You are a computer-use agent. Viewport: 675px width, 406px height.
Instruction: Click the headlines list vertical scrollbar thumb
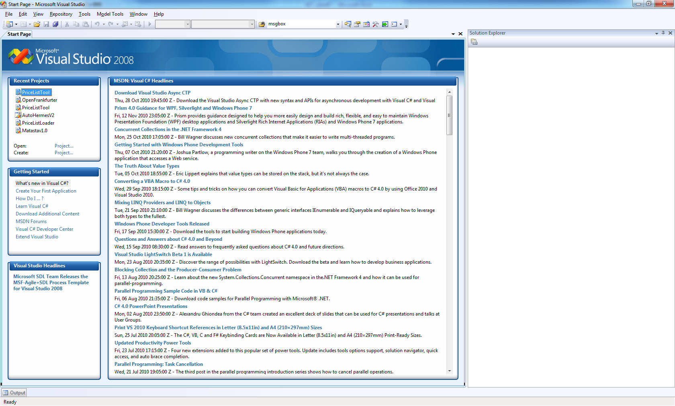[x=450, y=115]
